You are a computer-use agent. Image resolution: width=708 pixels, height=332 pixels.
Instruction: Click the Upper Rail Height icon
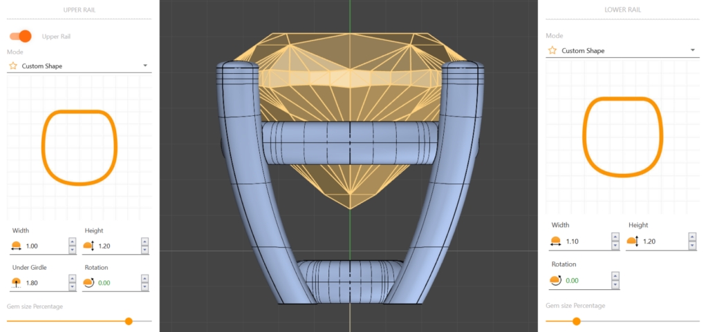88,246
